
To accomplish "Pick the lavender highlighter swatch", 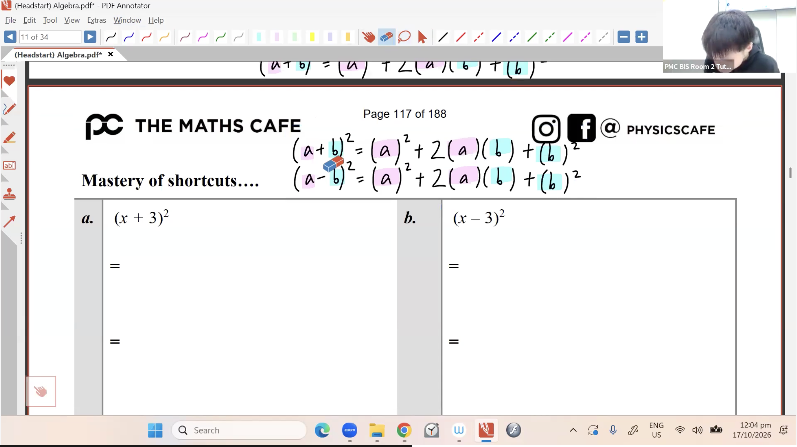I will [330, 37].
